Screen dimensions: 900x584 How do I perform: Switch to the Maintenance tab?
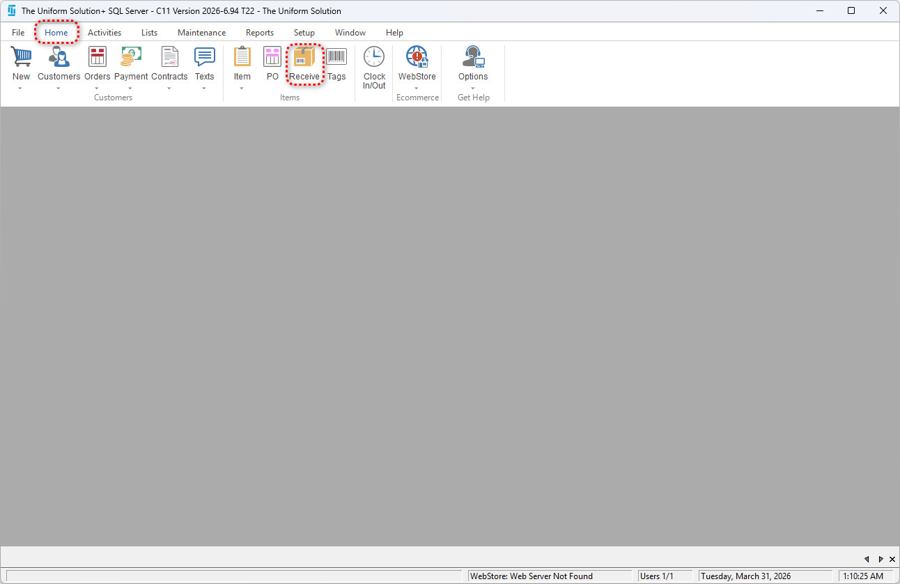(x=201, y=33)
